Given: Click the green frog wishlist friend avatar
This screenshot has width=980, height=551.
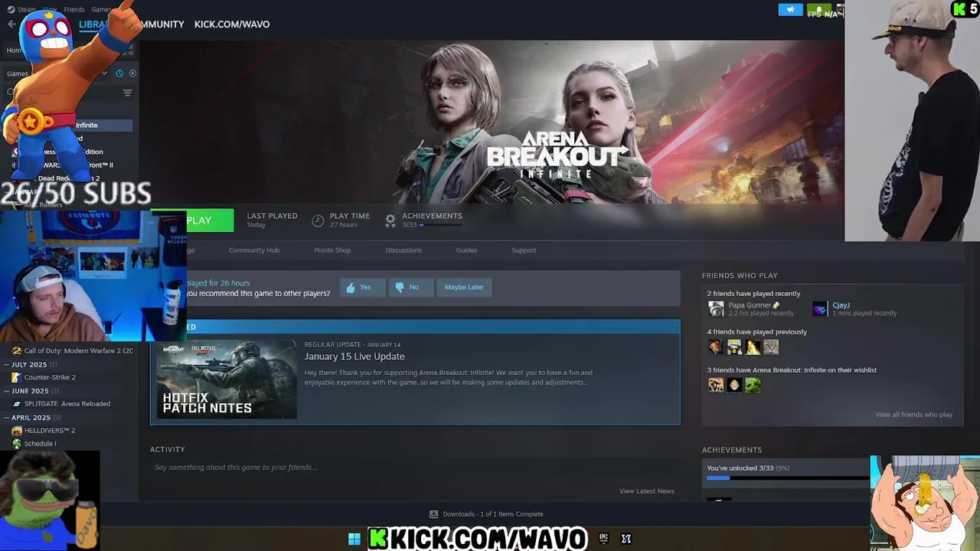Looking at the screenshot, I should 753,385.
